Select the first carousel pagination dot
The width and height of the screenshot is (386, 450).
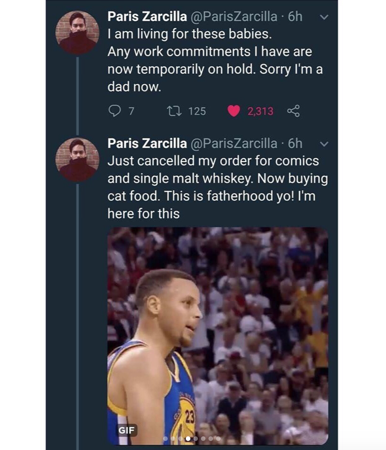click(165, 439)
